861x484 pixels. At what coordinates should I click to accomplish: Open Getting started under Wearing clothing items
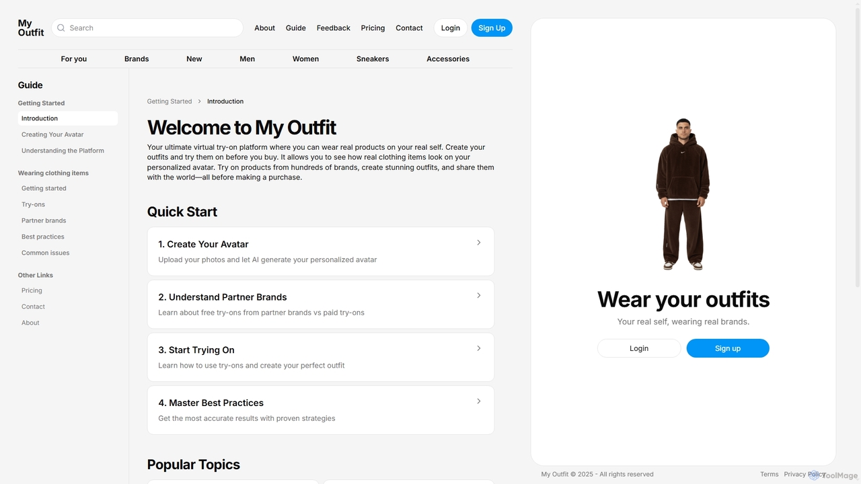coord(44,188)
